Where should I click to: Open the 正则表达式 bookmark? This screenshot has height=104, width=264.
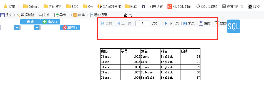(152, 7)
